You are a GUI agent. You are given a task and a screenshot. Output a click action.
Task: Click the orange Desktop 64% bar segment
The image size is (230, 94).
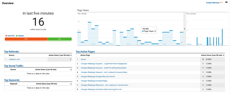(x=26, y=39)
